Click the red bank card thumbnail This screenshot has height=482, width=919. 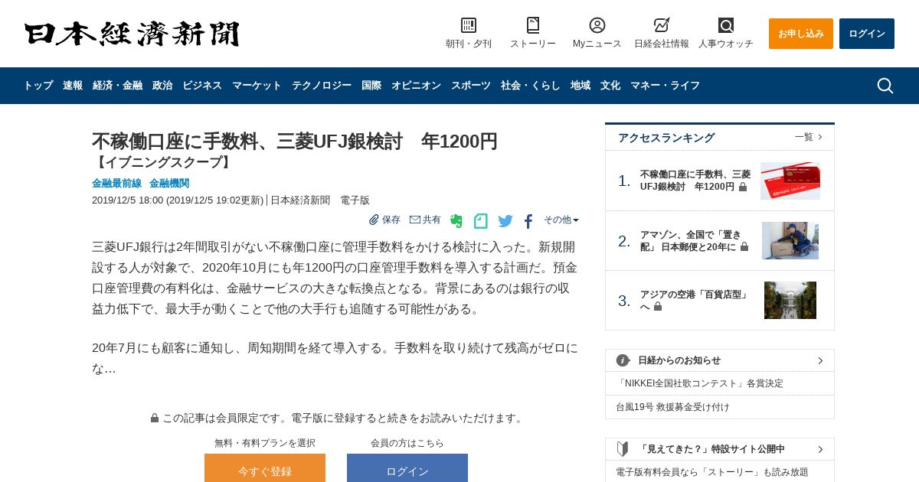click(x=790, y=181)
